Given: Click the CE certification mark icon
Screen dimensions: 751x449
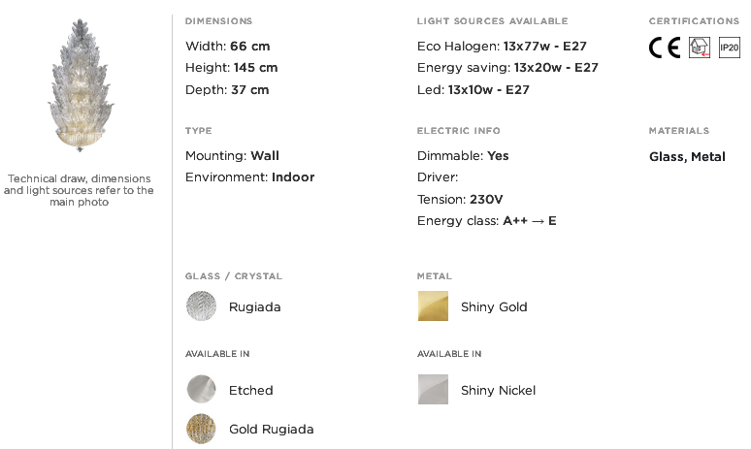Looking at the screenshot, I should click(665, 48).
